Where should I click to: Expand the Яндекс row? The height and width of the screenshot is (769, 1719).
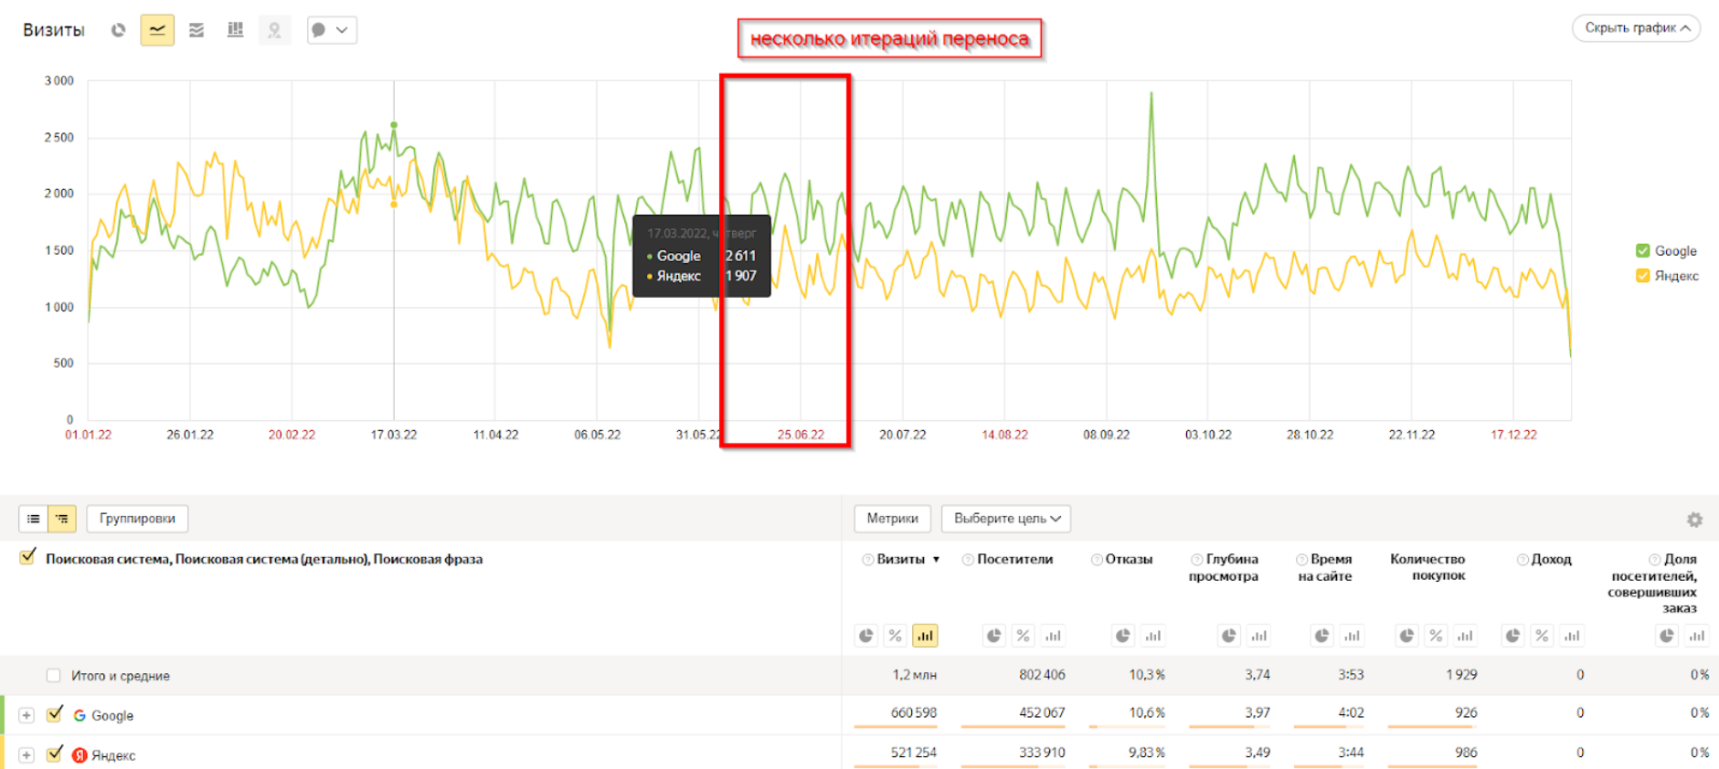[27, 754]
